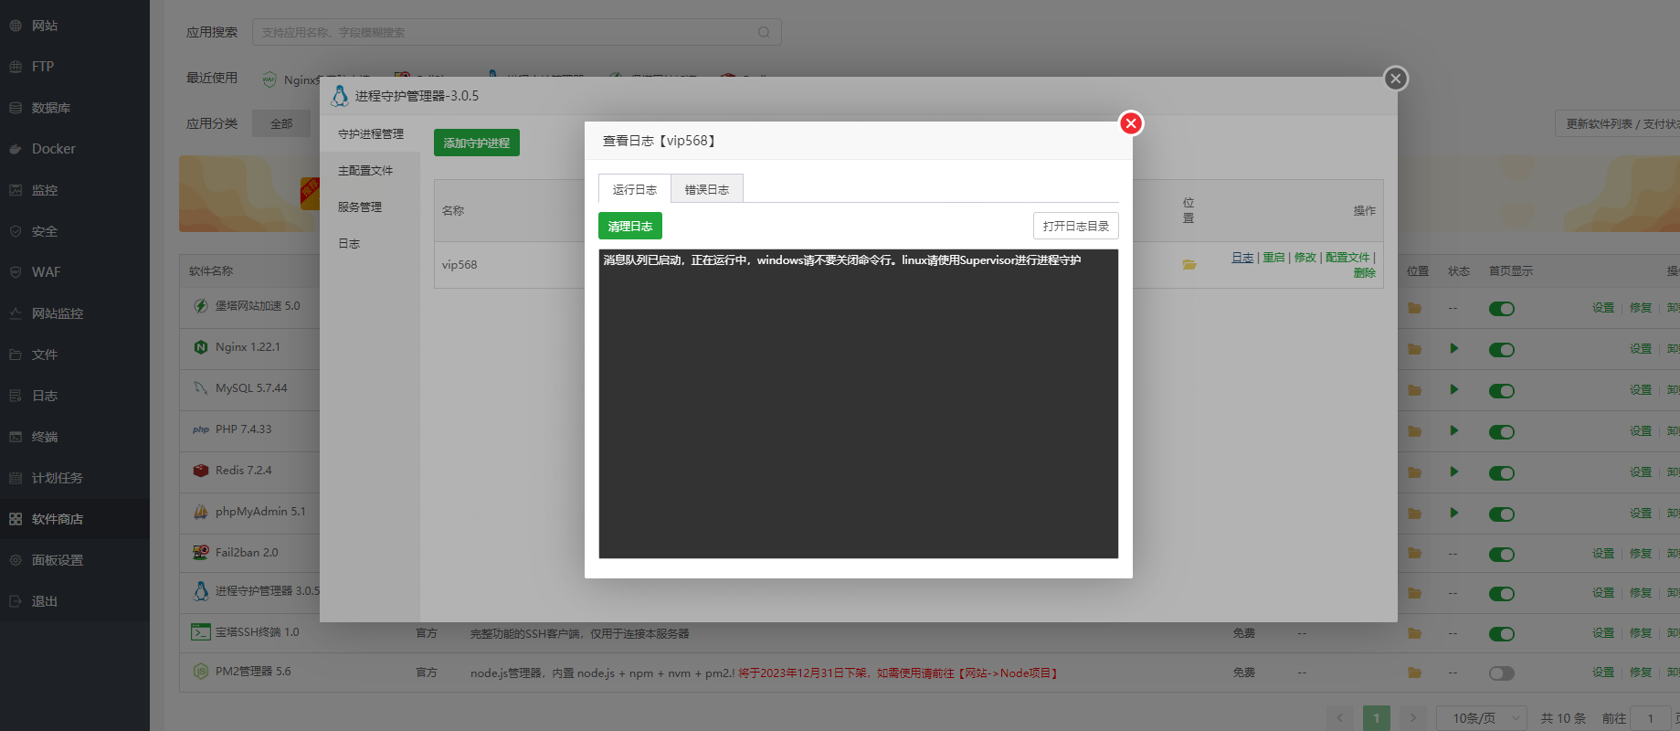Disable homepage display for SSH terminal row
The width and height of the screenshot is (1680, 731).
[x=1501, y=634]
